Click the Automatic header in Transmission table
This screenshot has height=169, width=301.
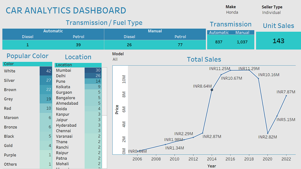pos(219,32)
